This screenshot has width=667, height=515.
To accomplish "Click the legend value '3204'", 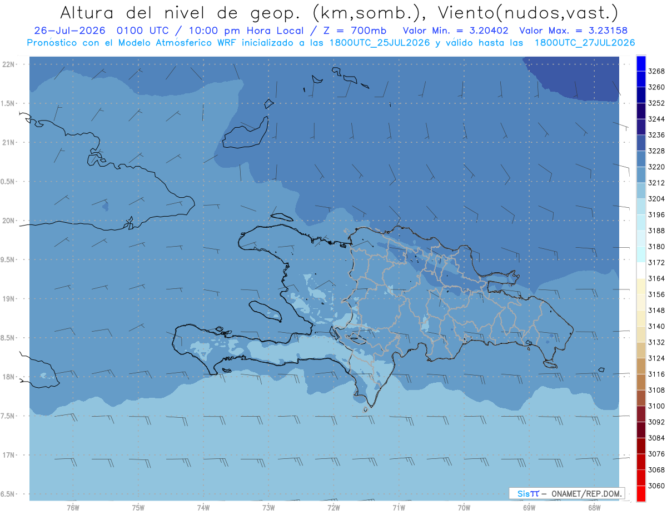I will [656, 198].
